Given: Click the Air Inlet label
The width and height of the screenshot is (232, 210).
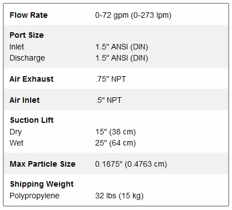Looking at the screenshot, I should pos(24,100).
